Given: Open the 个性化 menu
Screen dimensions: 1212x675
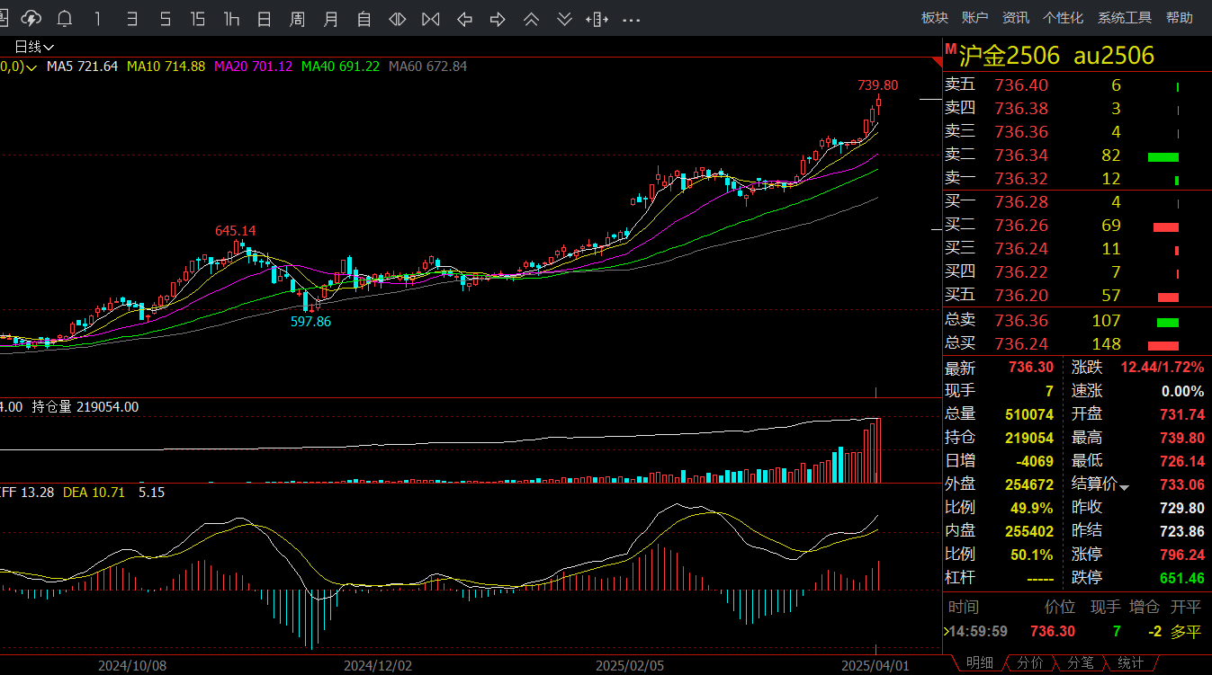Looking at the screenshot, I should 1063,17.
